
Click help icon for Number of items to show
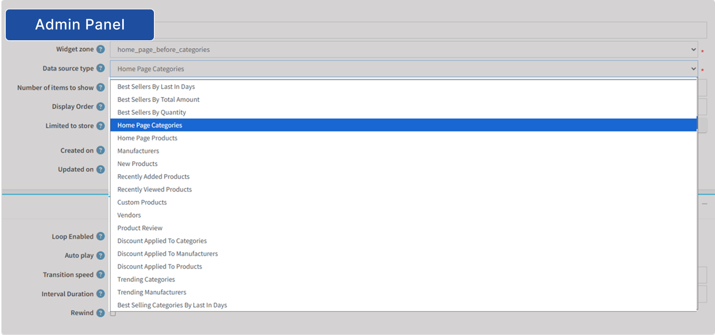click(100, 88)
